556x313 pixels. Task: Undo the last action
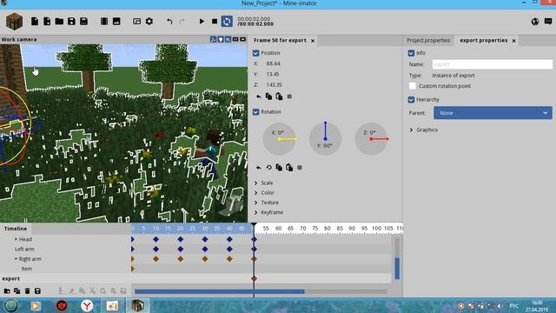169,22
